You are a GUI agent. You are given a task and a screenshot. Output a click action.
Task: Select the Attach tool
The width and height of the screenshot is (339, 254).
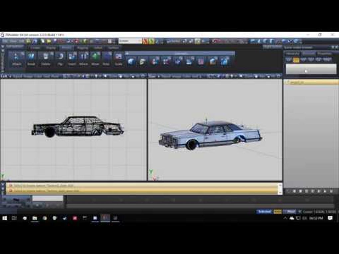coord(17,59)
